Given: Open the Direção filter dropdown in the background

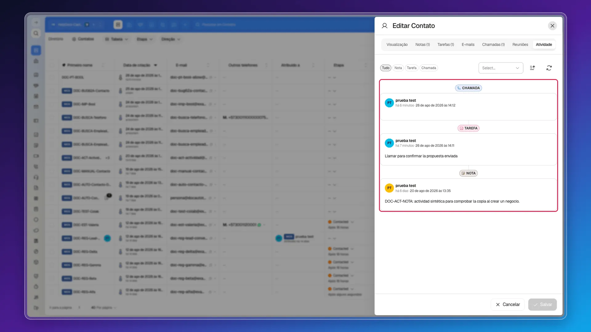Looking at the screenshot, I should 171,39.
